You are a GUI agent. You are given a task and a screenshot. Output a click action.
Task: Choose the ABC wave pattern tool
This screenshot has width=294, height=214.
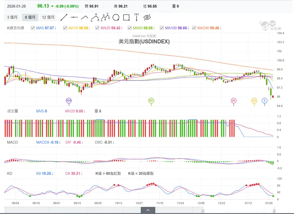click(x=95, y=17)
